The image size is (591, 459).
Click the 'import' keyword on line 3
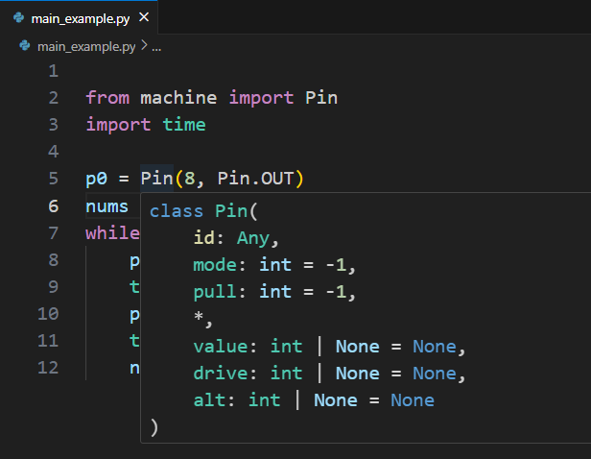pos(118,125)
